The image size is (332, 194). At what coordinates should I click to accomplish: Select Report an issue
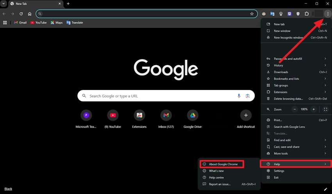click(x=229, y=184)
